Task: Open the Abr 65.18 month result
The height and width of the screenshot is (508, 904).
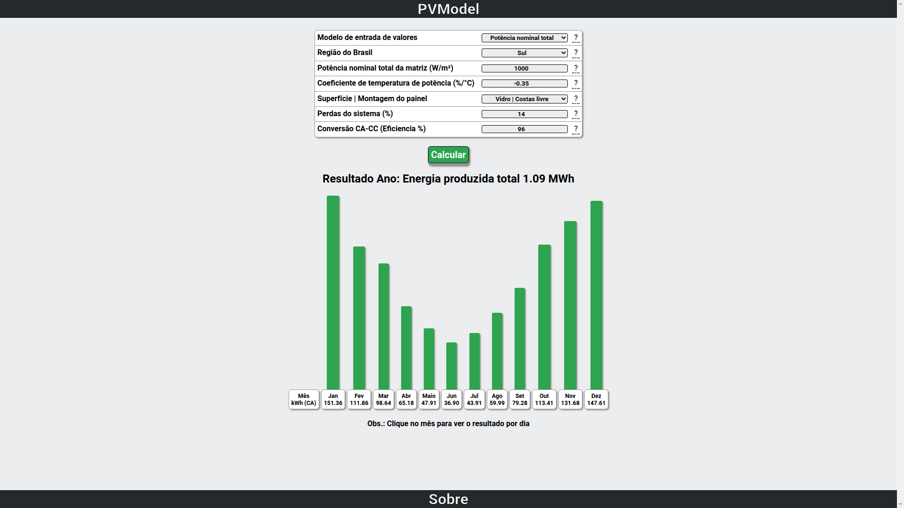Action: pyautogui.click(x=406, y=399)
